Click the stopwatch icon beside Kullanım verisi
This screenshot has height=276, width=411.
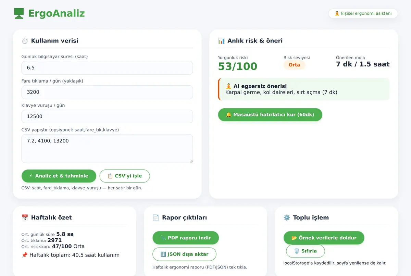(25, 41)
